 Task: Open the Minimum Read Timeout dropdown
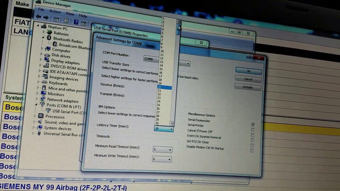(163, 150)
